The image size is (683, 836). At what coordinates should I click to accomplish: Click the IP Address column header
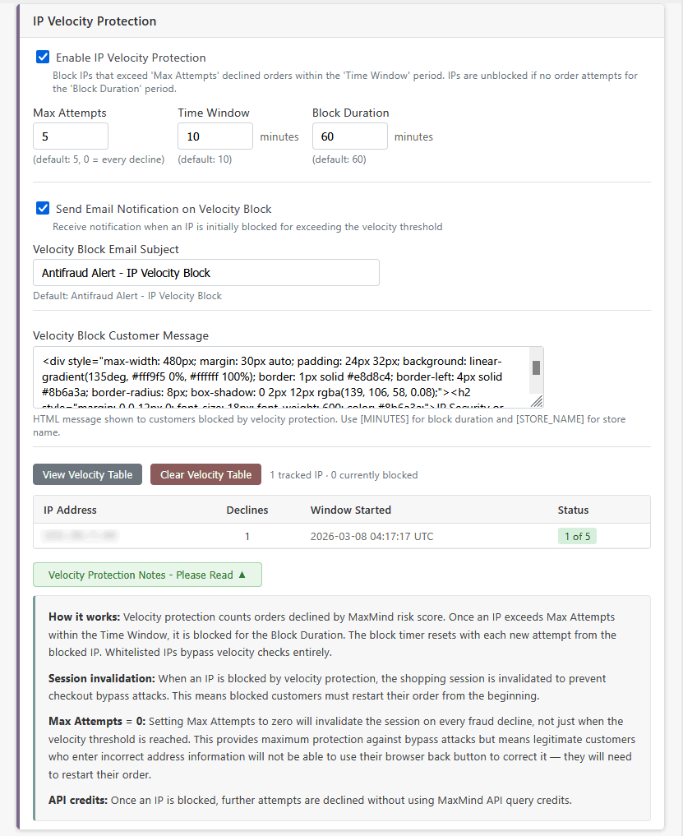tap(70, 510)
